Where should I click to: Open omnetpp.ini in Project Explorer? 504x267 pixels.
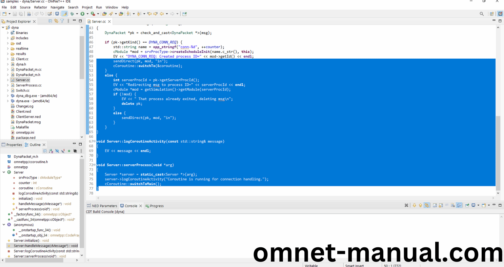point(25,132)
